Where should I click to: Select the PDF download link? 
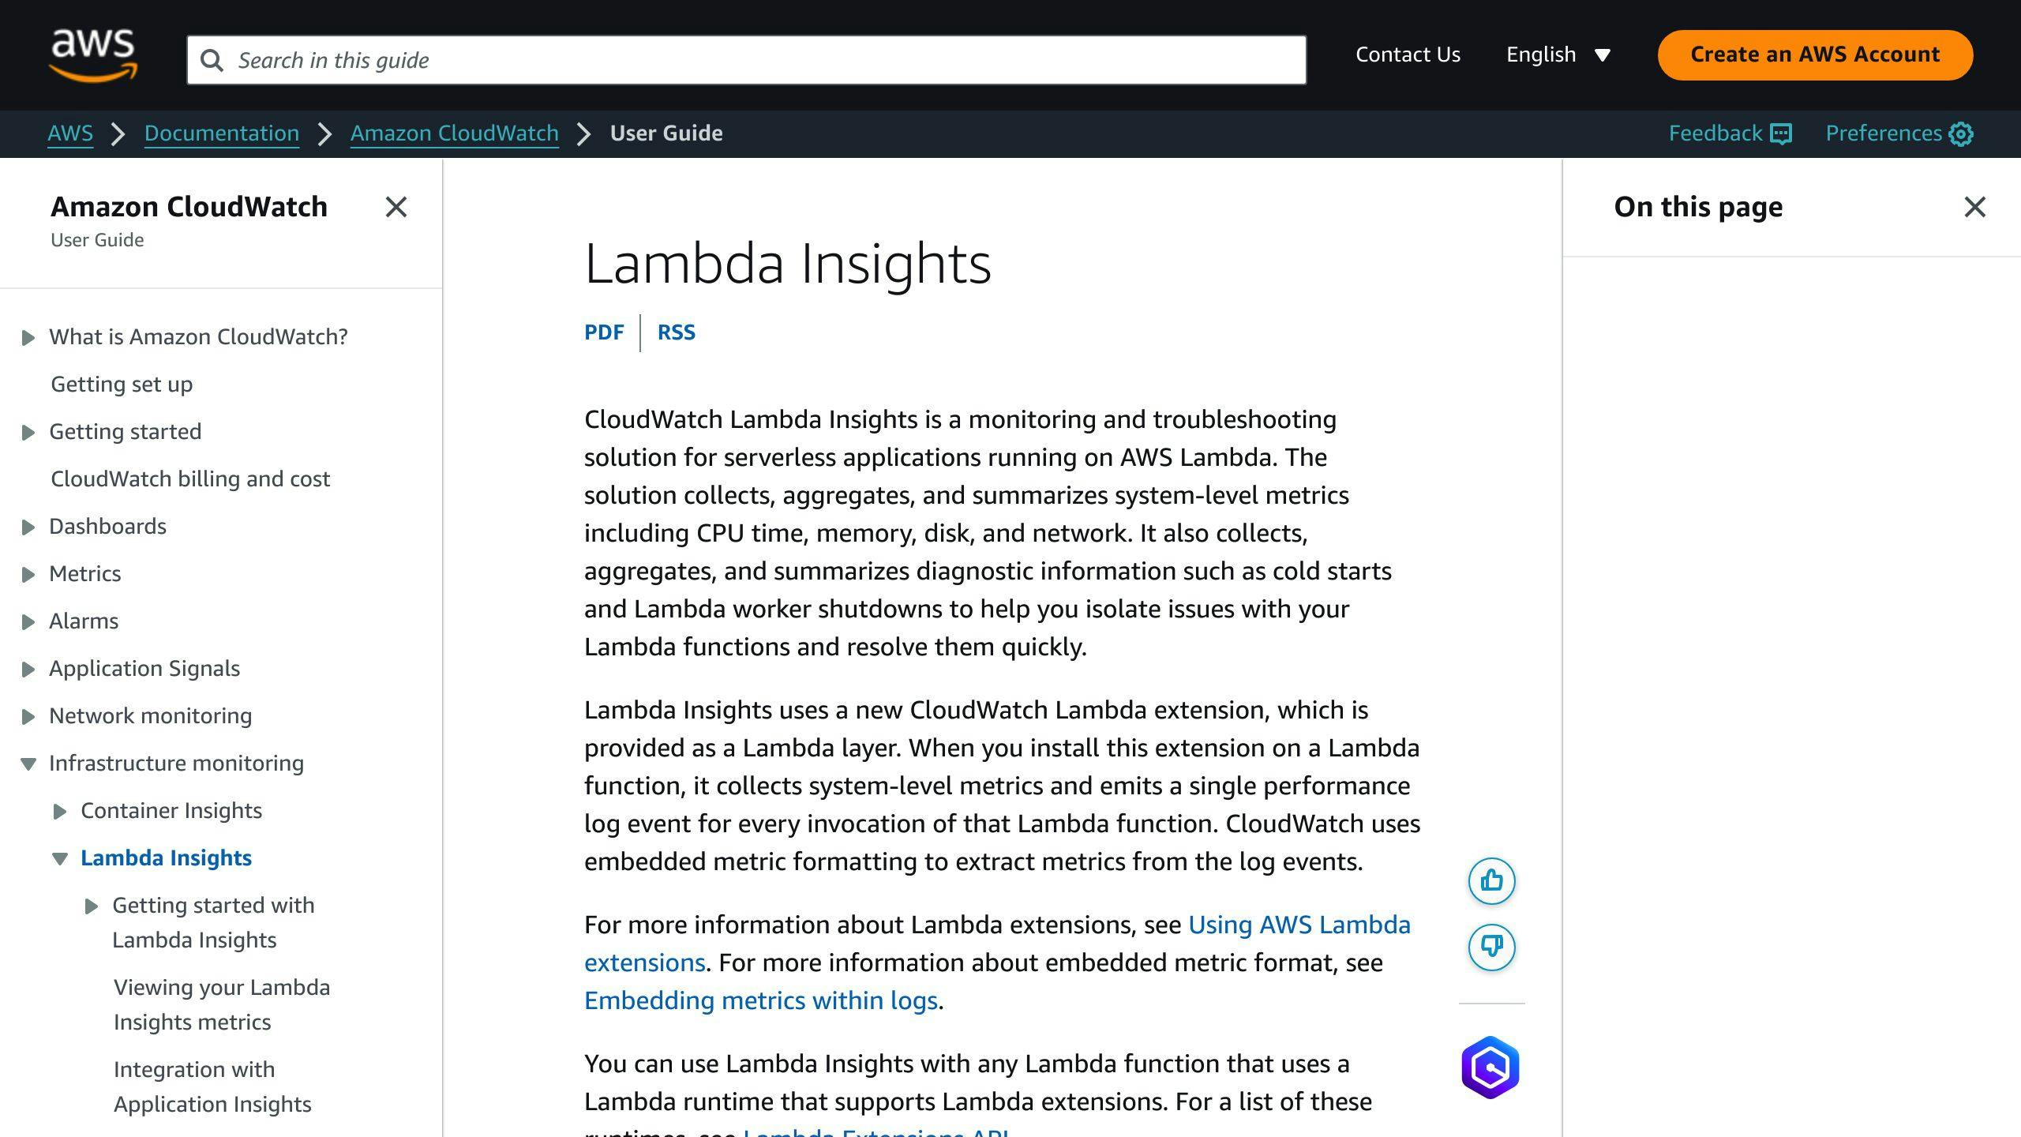[x=604, y=330]
